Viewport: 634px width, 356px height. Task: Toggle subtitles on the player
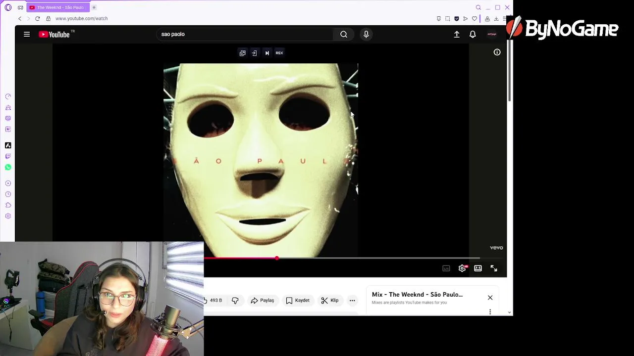coord(446,268)
